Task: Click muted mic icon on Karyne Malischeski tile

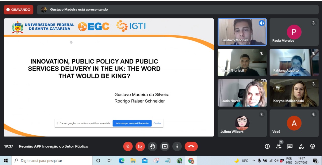Action: click(x=314, y=84)
